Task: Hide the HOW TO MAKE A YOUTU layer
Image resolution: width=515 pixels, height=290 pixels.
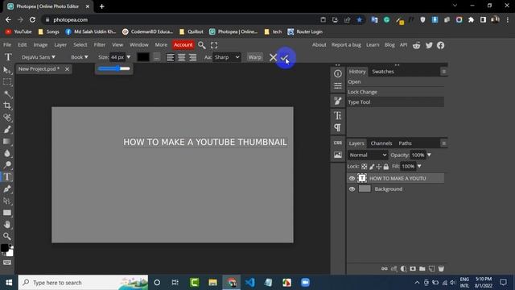Action: point(352,178)
